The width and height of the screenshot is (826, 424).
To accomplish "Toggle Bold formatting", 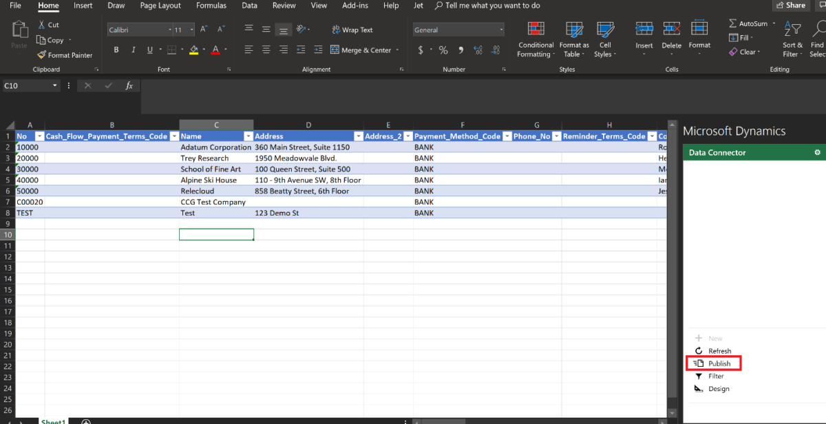I will tap(116, 50).
